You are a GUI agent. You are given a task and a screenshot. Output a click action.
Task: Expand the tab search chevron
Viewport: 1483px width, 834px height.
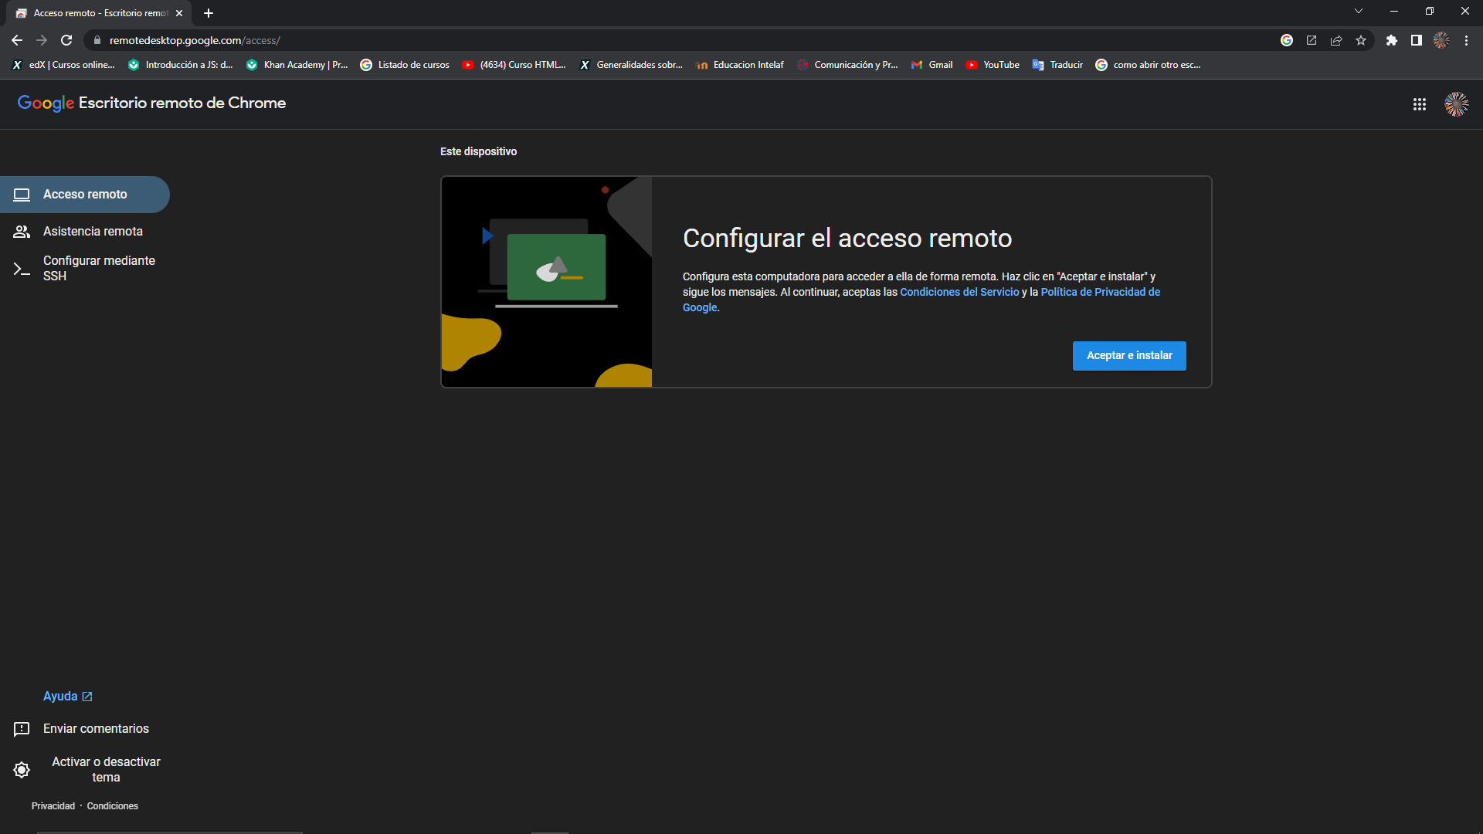[x=1359, y=12]
